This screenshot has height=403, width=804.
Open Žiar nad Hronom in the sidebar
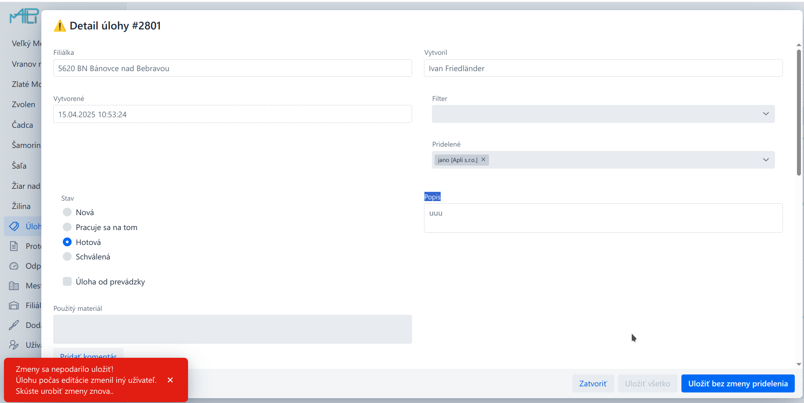26,186
